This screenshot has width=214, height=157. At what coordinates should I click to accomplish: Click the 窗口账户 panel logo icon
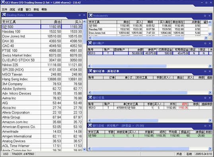(90, 43)
